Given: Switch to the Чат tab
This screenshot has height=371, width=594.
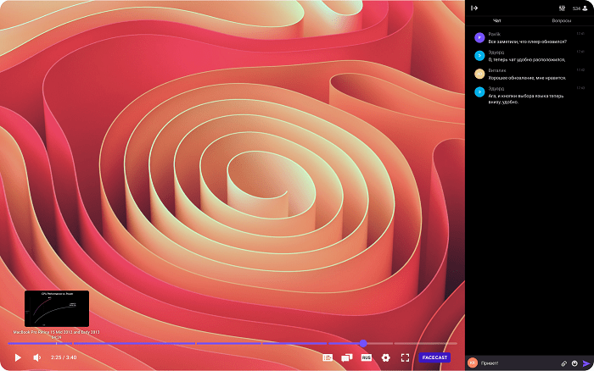Looking at the screenshot, I should click(x=497, y=20).
